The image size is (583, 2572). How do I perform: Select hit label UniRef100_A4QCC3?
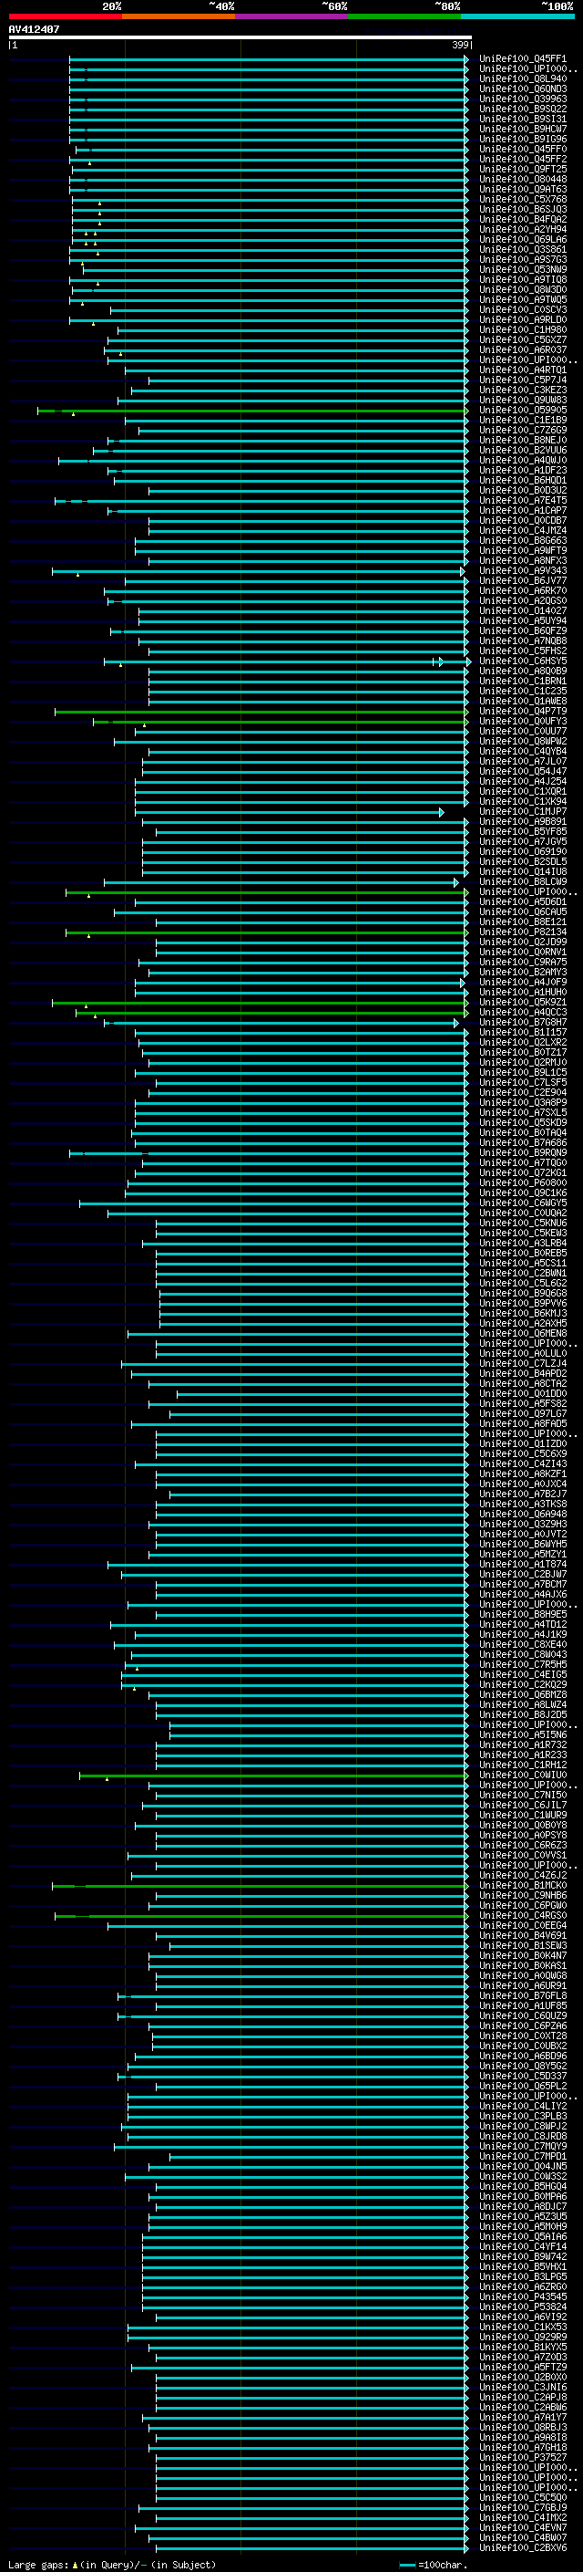[x=523, y=1013]
